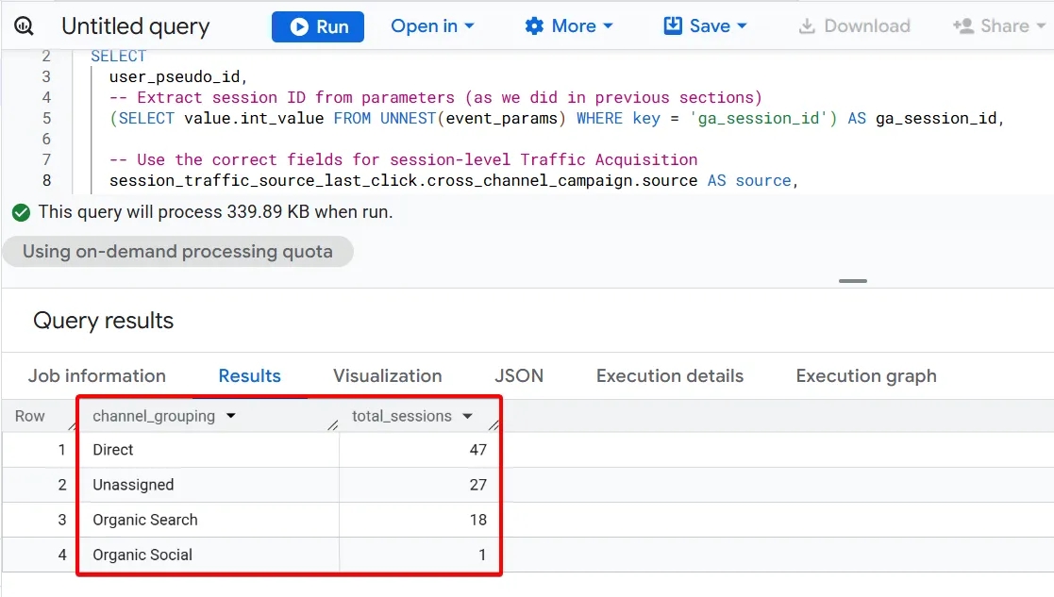Viewport: 1054px width, 597px height.
Task: Click the SELECT keyword on line 2
Action: coord(118,57)
